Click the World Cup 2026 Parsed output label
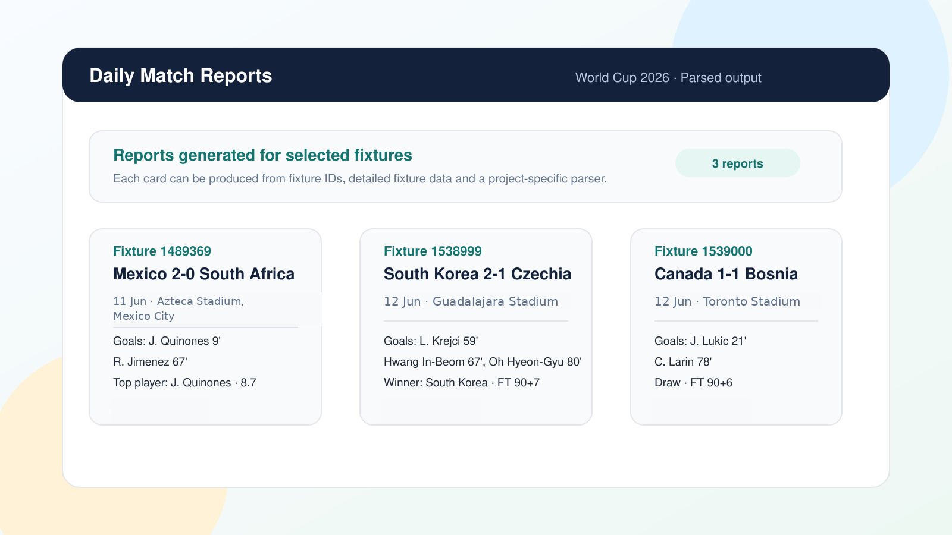952x535 pixels. 668,78
